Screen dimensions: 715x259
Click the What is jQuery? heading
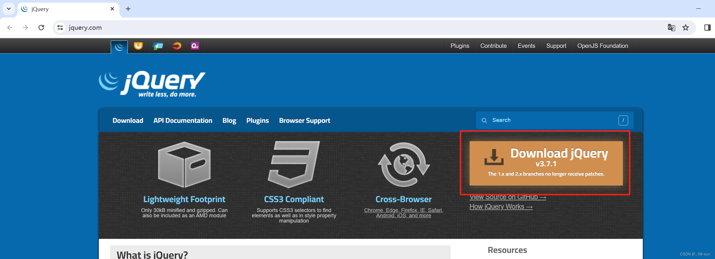(152, 255)
